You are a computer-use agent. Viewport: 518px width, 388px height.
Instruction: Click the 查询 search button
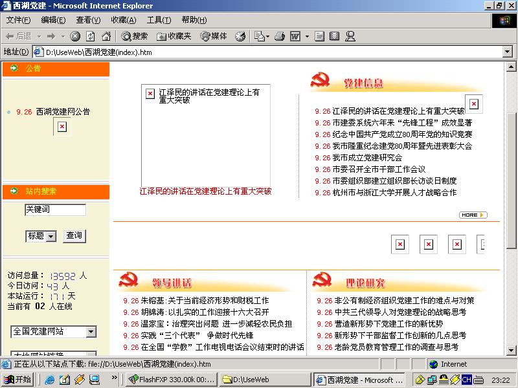(x=74, y=236)
